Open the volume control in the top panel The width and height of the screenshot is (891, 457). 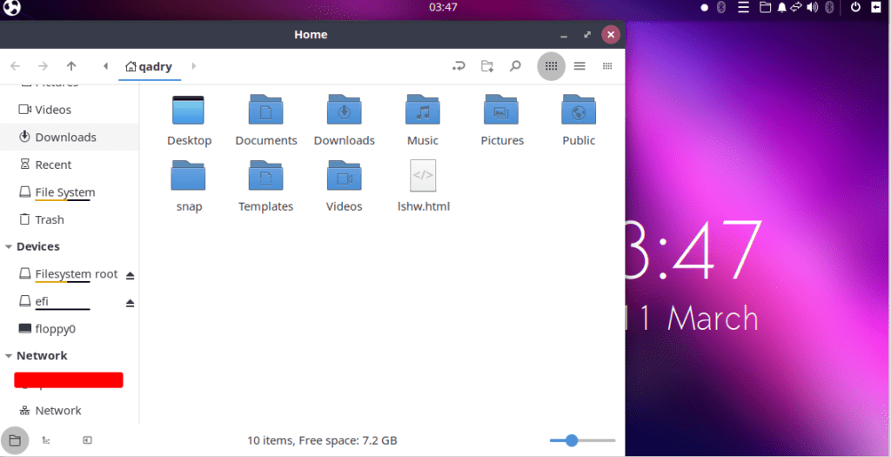[x=813, y=7]
